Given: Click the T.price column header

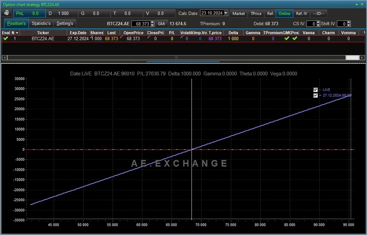Looking at the screenshot, I should [x=215, y=33].
